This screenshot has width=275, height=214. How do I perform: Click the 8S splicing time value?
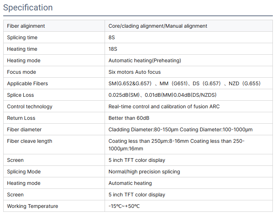click(112, 37)
